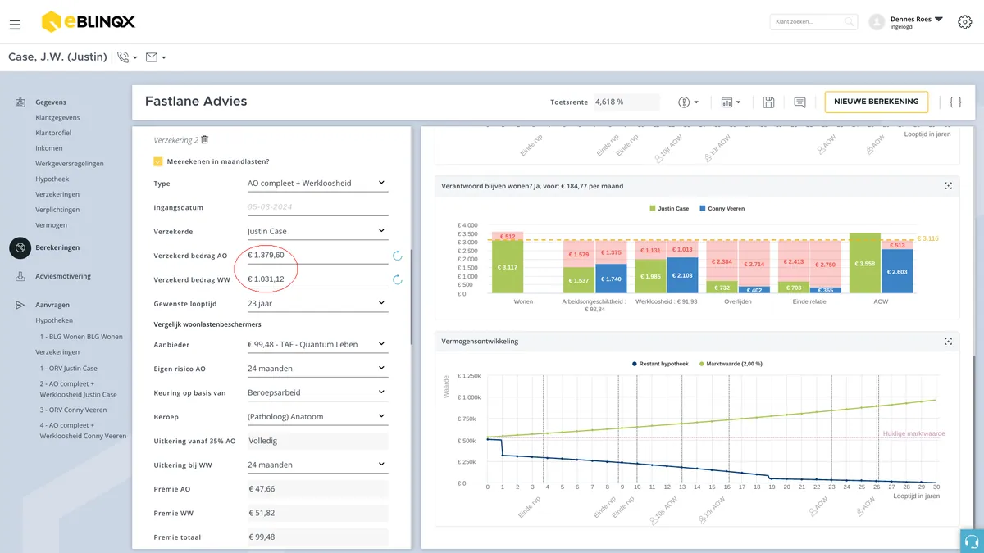Delete Verzekering 2 with trash icon
Screen dimensions: 984x553
[205, 140]
